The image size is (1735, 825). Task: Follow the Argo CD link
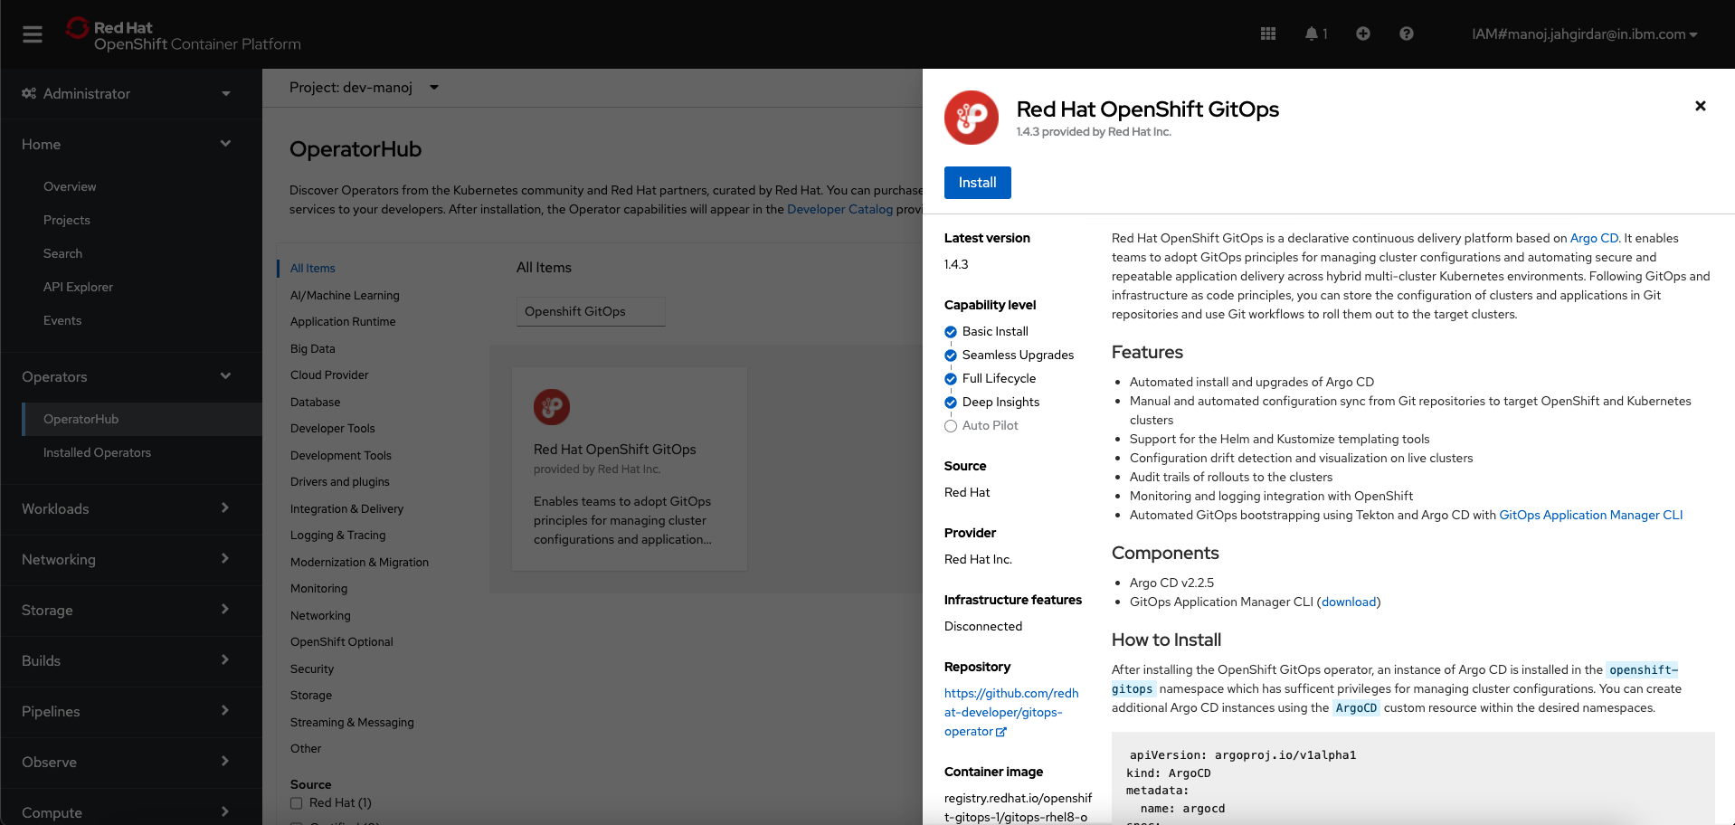click(x=1594, y=238)
